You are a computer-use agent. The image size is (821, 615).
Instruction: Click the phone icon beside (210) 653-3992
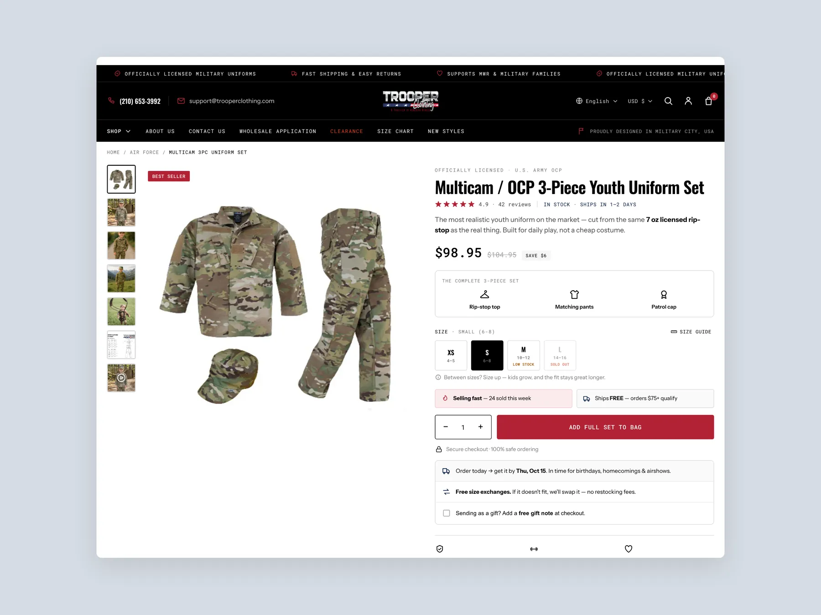[x=111, y=101]
